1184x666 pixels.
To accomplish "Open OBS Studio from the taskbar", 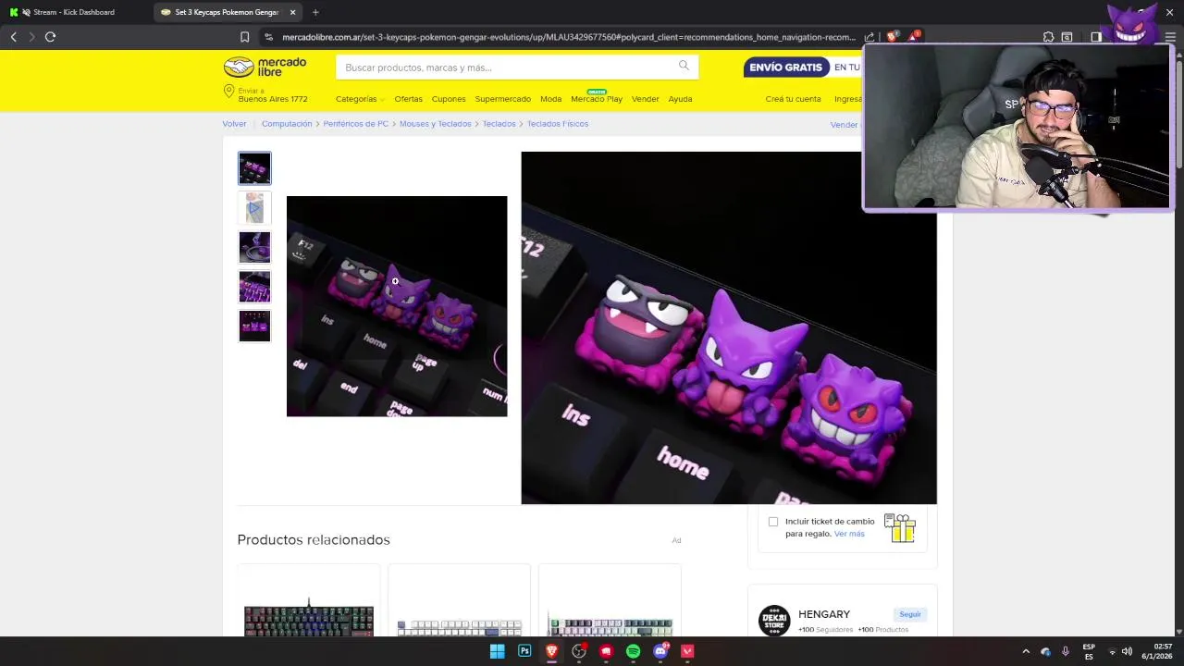I will (579, 651).
